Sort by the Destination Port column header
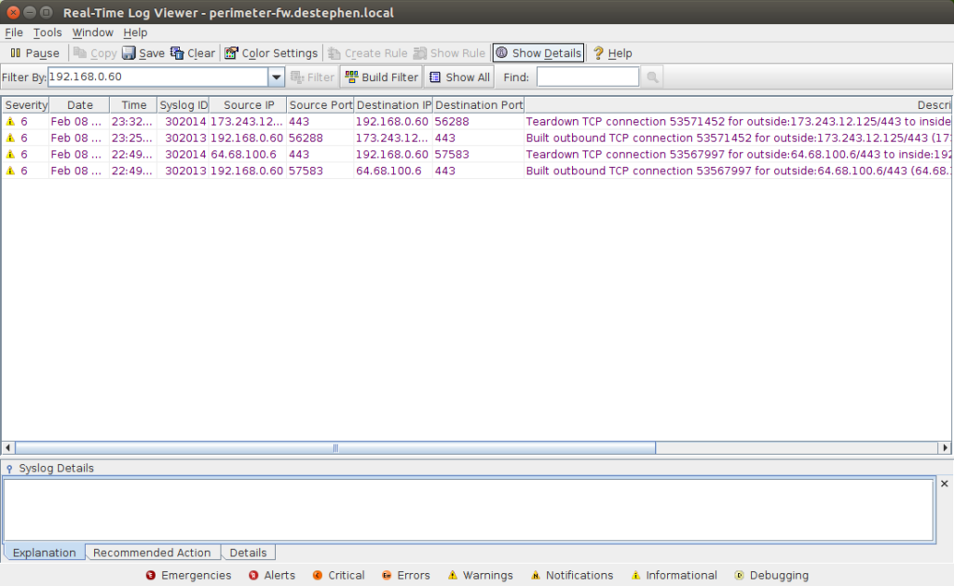The height and width of the screenshot is (586, 954). (x=478, y=104)
